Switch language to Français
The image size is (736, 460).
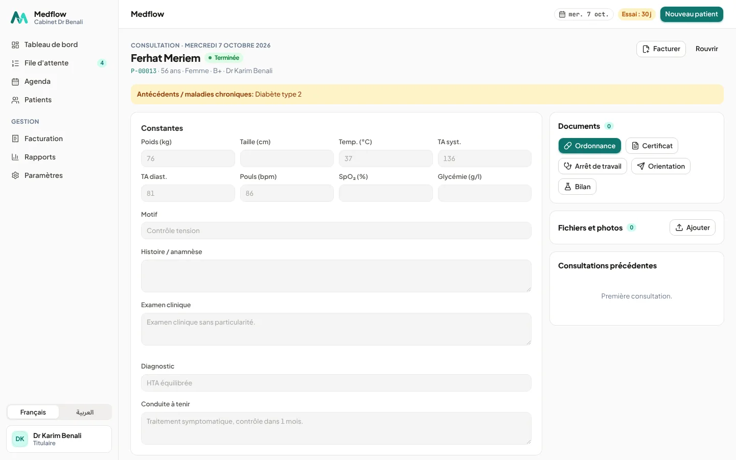coord(33,412)
